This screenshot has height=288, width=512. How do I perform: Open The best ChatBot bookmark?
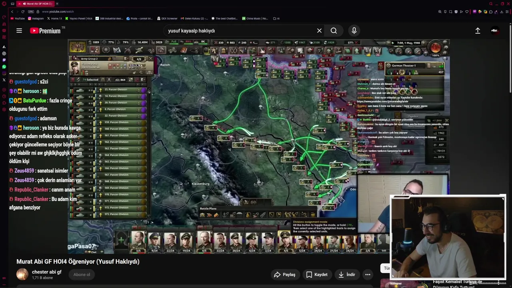pyautogui.click(x=224, y=18)
